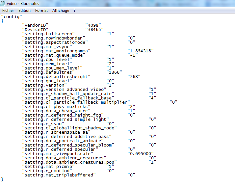Viewport: 235px width, 187px height.
Task: Click the "setting.mat_queue_mode" key
Action: click(54, 55)
